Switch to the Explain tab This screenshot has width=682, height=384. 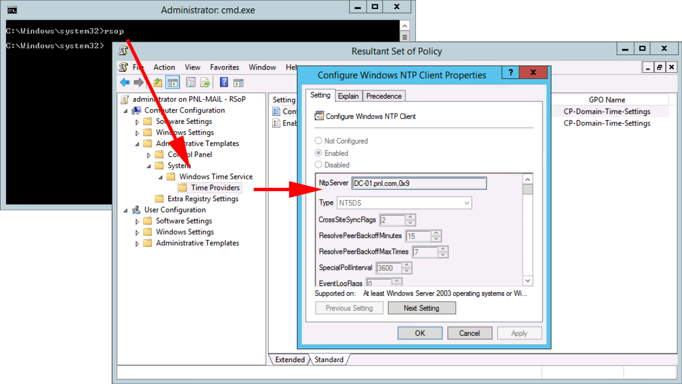click(348, 96)
